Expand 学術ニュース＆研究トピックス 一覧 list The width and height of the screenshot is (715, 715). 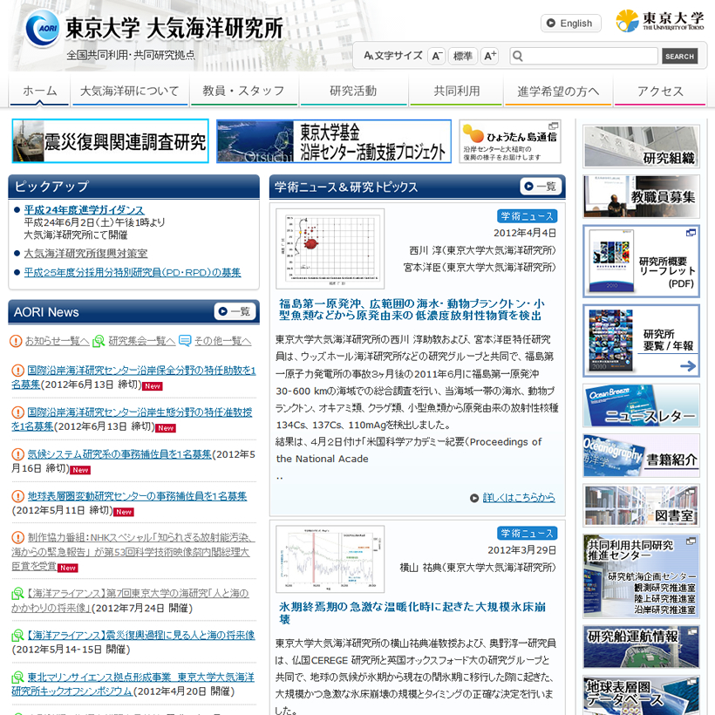[540, 187]
